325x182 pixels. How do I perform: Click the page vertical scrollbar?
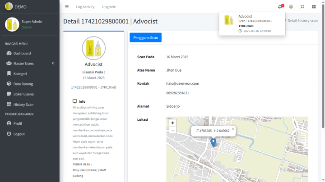point(323,66)
